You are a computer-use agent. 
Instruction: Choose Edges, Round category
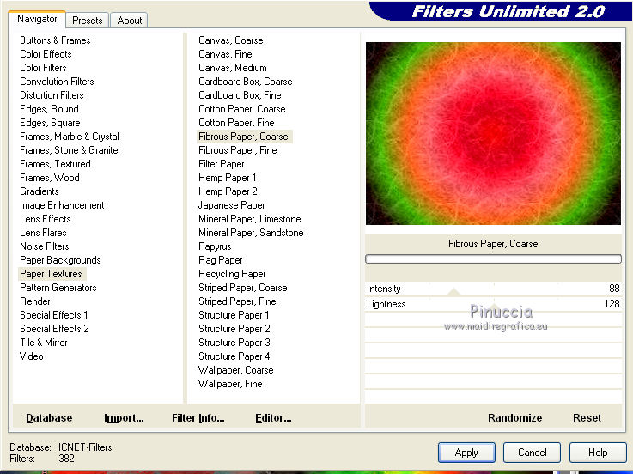[49, 109]
